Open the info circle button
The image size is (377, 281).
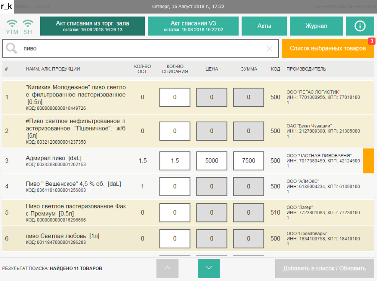point(360,26)
